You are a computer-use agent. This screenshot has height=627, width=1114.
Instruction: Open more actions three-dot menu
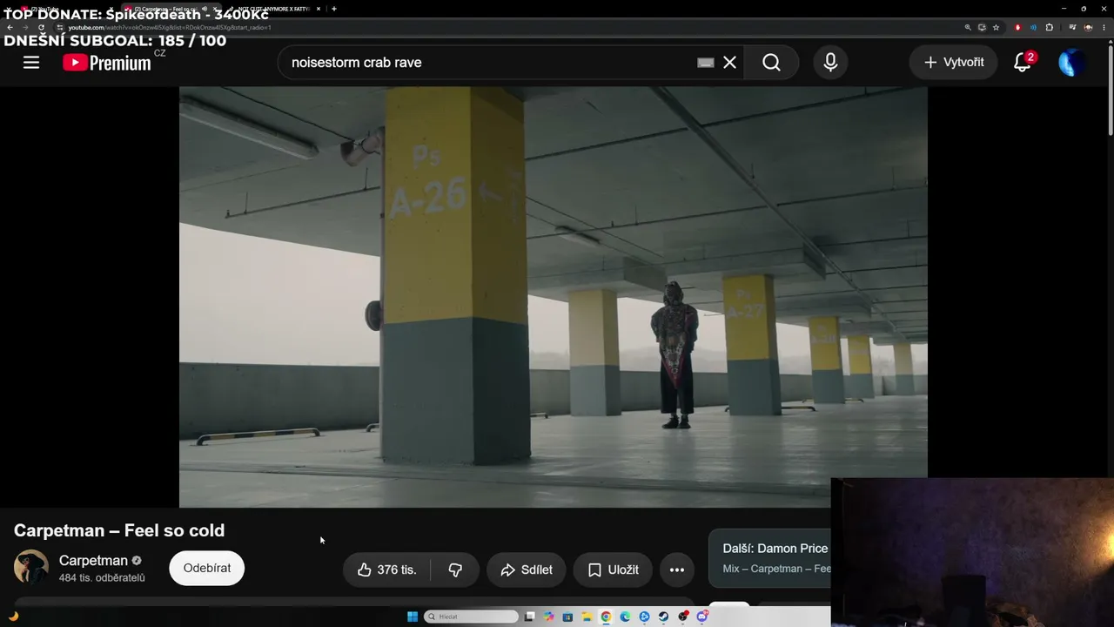click(x=676, y=570)
